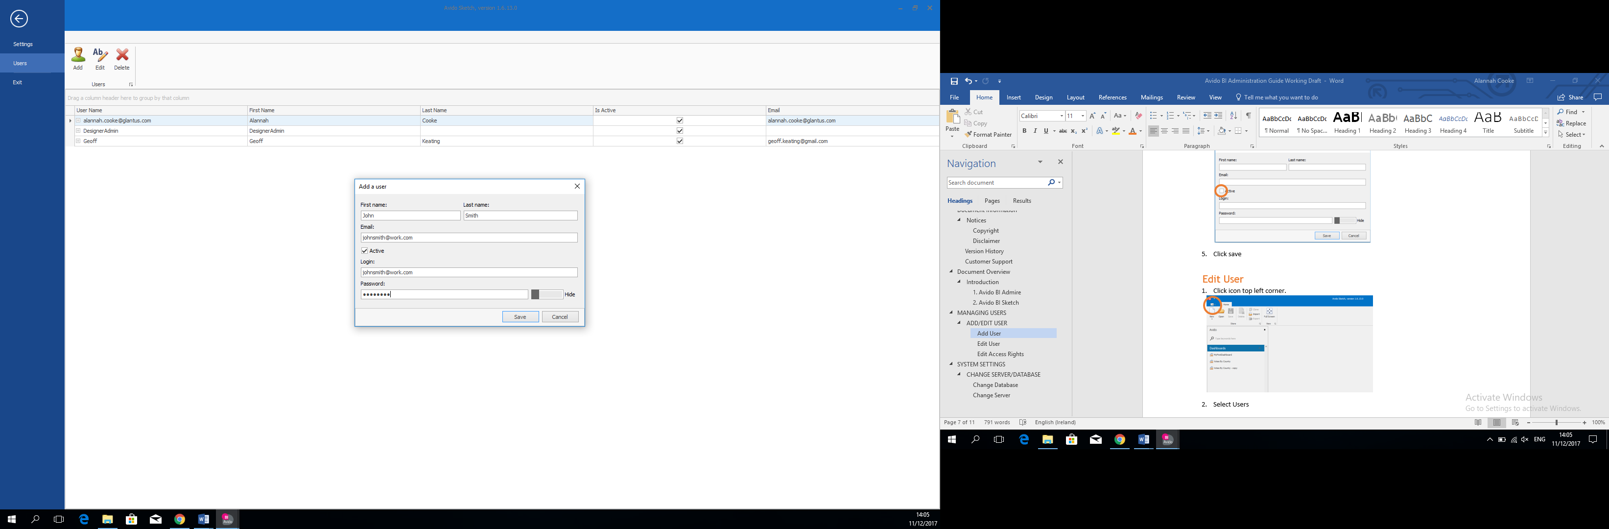Toggle Is Active checkbox for DesignerAdmin

(x=680, y=131)
